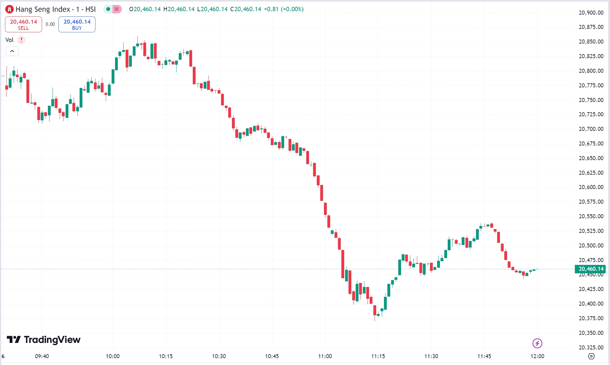The height and width of the screenshot is (365, 610).
Task: Collapse the buy/sell panel with the chevron
Action: [x=12, y=51]
